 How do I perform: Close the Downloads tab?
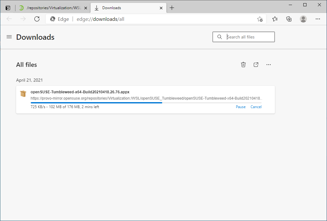point(161,8)
